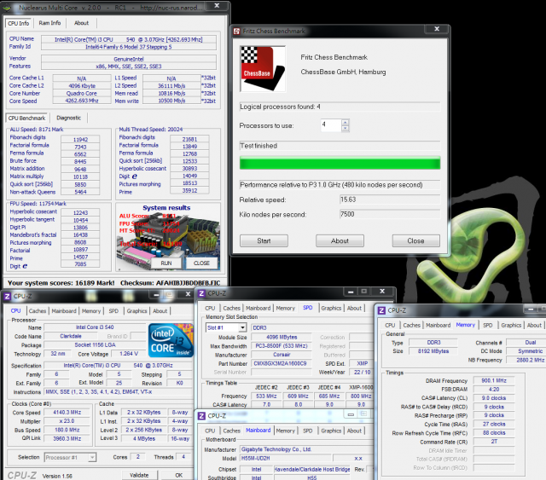Viewport: 546px width, 480px height.
Task: Click the Relative speed value 15.63
Action: coord(390,200)
